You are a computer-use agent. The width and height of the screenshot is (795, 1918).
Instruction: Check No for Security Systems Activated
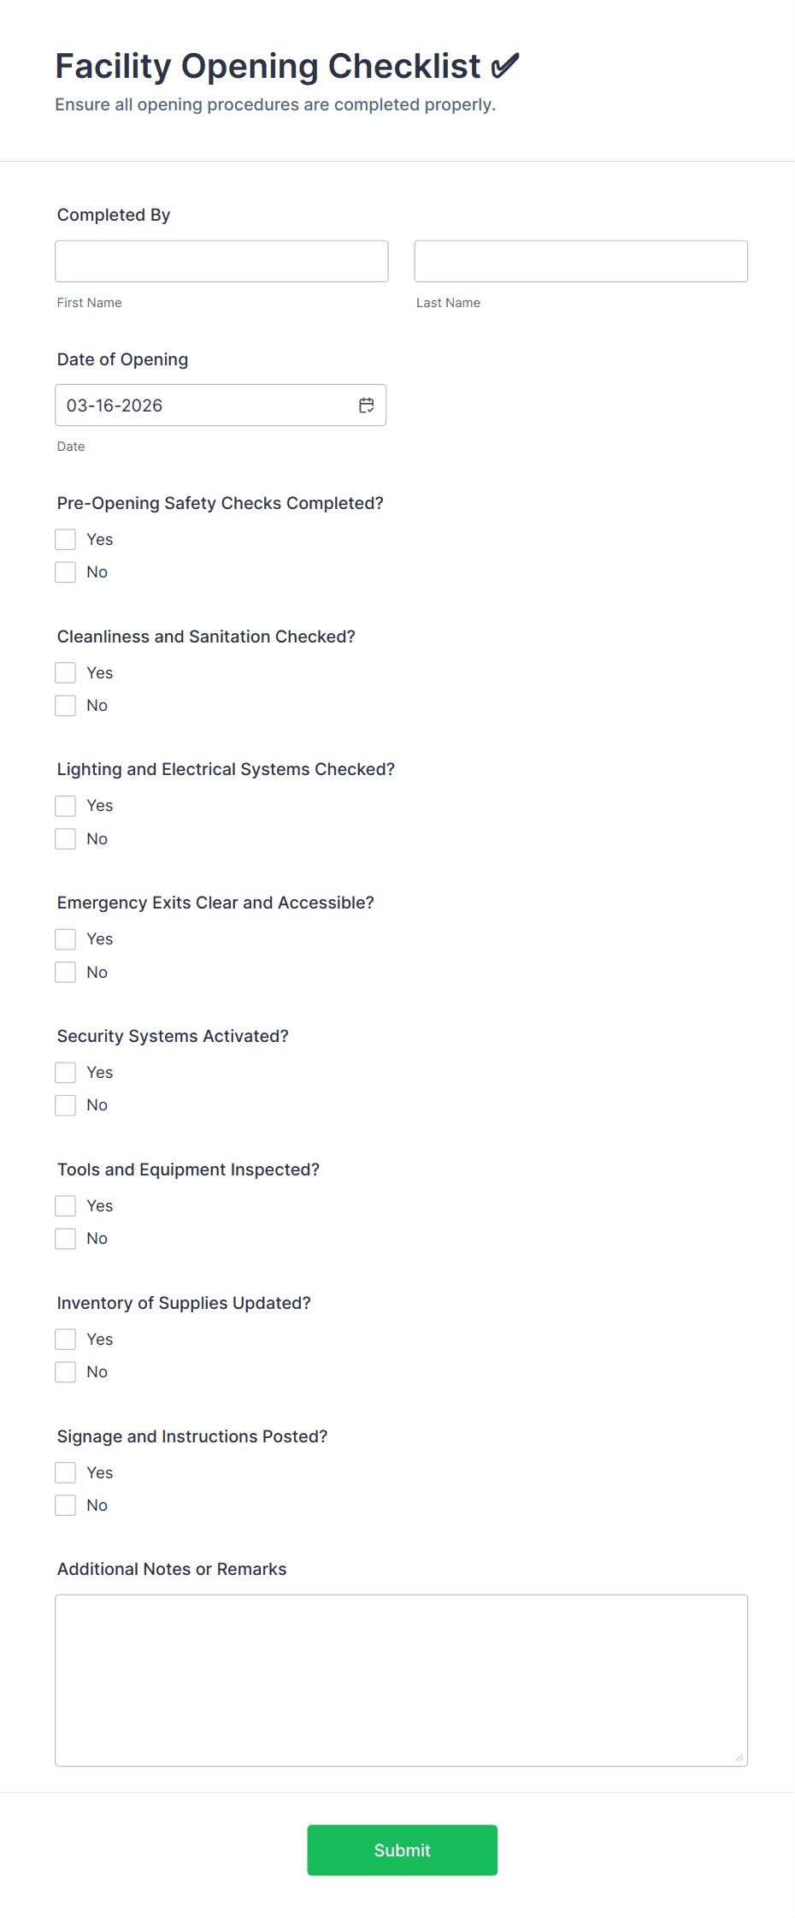click(x=66, y=1105)
